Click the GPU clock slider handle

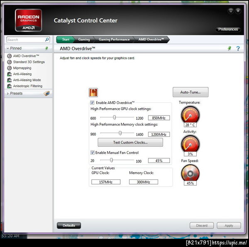pyautogui.click(x=115, y=117)
